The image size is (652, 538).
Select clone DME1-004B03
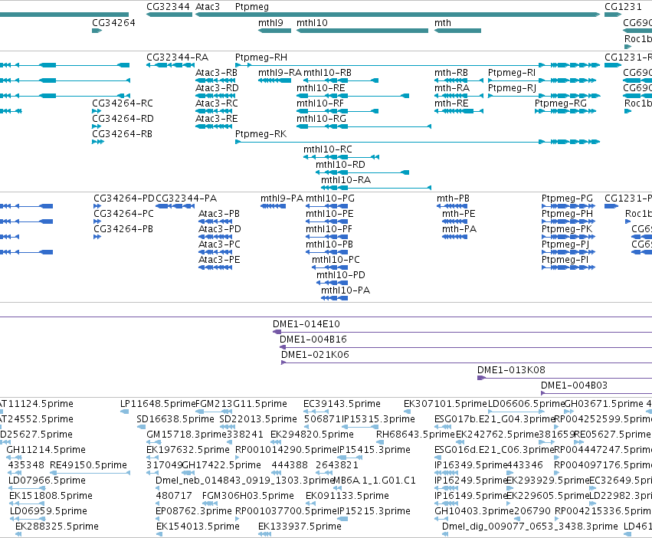coord(574,385)
